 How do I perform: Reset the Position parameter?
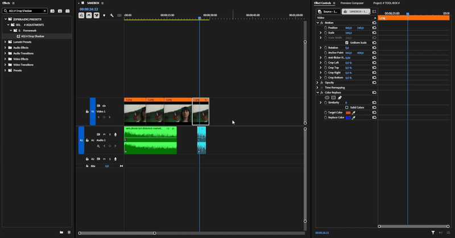click(374, 28)
